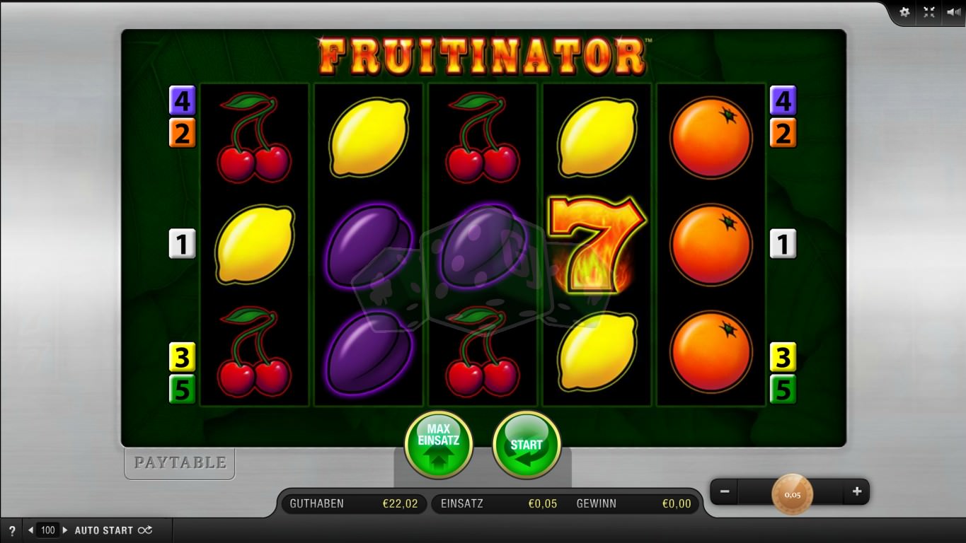Viewport: 966px width, 543px height.
Task: Increase auto start count with right arrow
Action: click(x=65, y=530)
